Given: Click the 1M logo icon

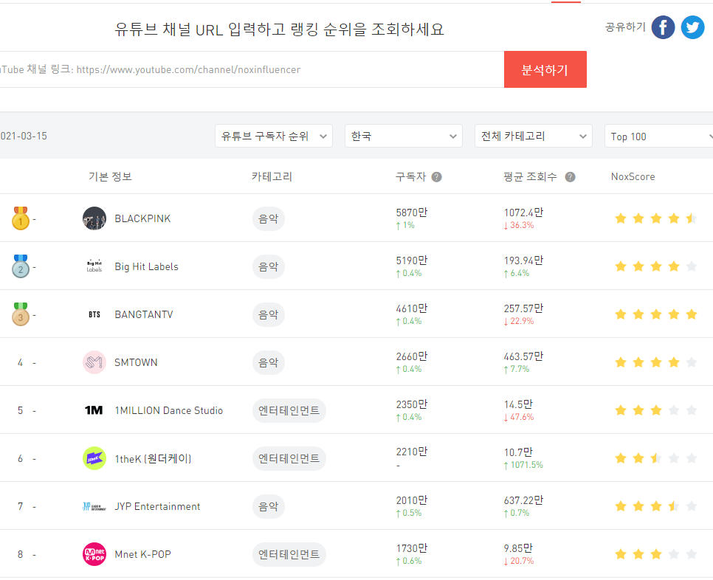Looking at the screenshot, I should (94, 410).
